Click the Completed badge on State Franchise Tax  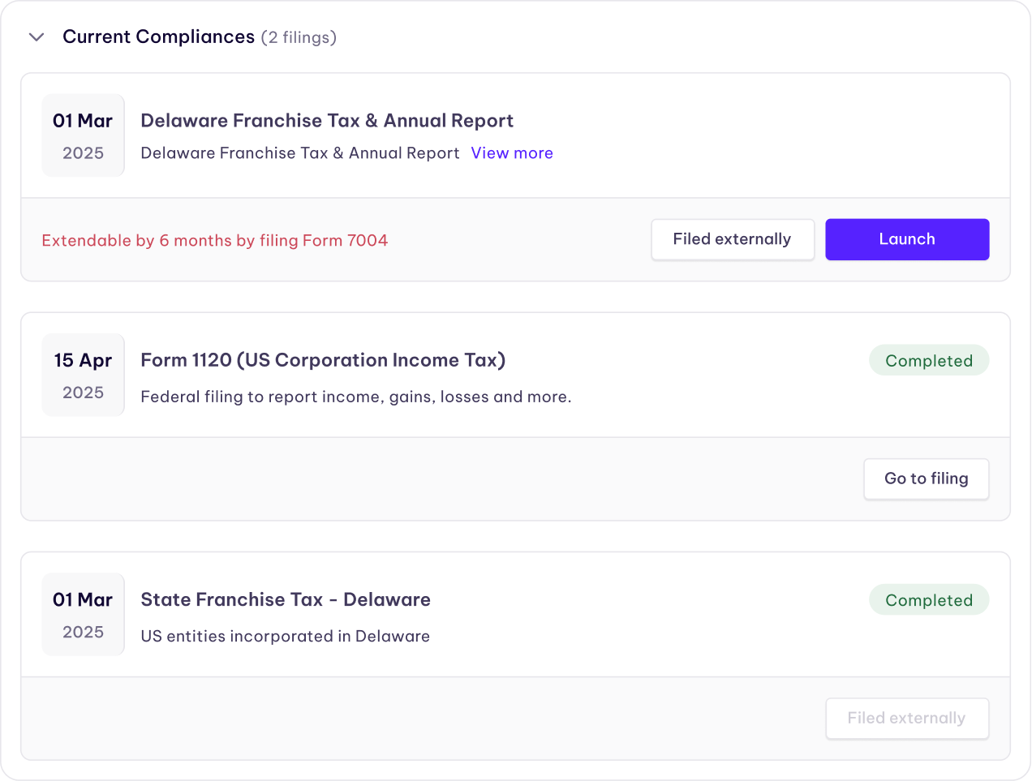click(928, 599)
